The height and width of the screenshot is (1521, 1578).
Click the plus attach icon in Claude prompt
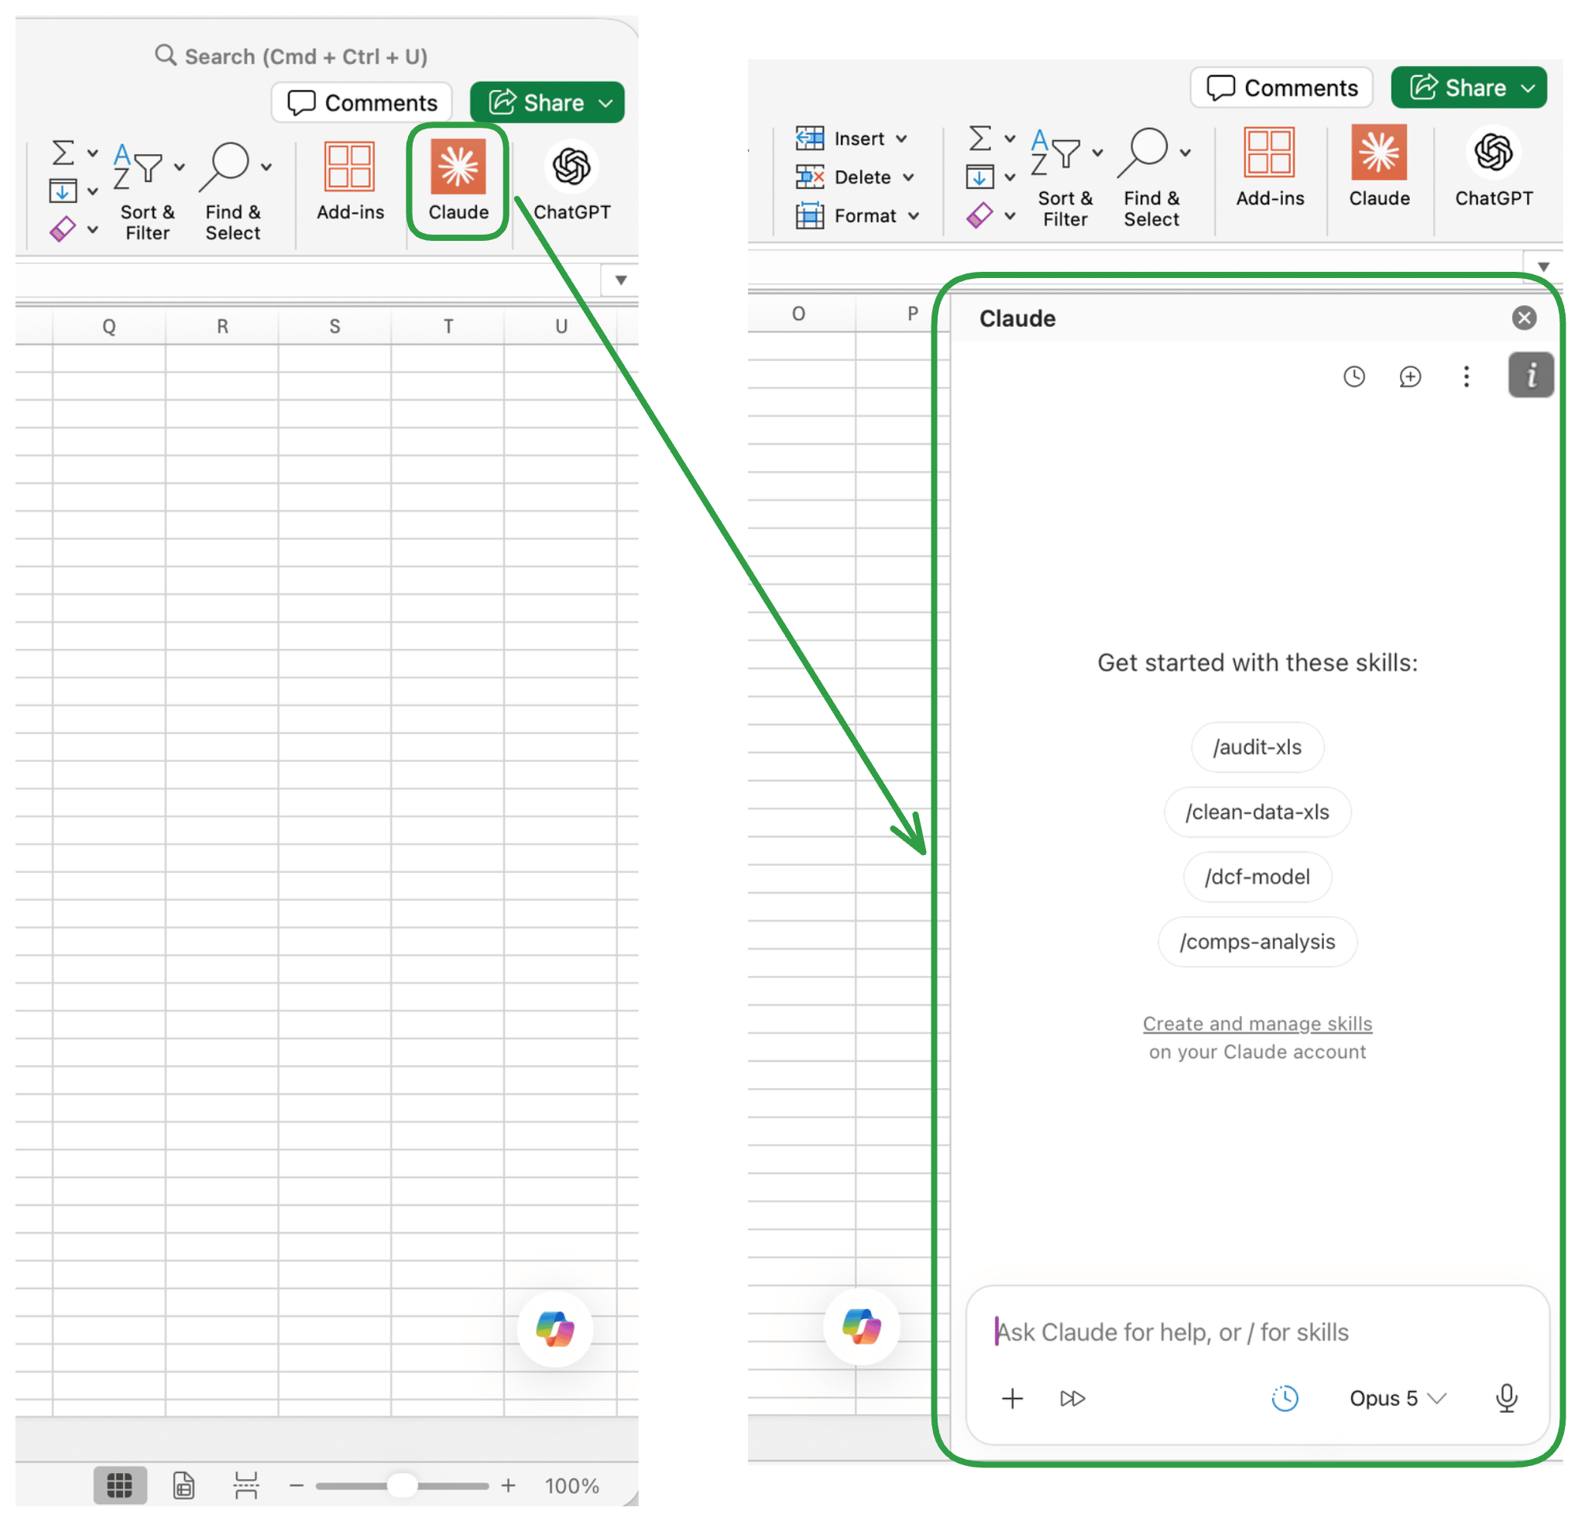(x=1012, y=1398)
